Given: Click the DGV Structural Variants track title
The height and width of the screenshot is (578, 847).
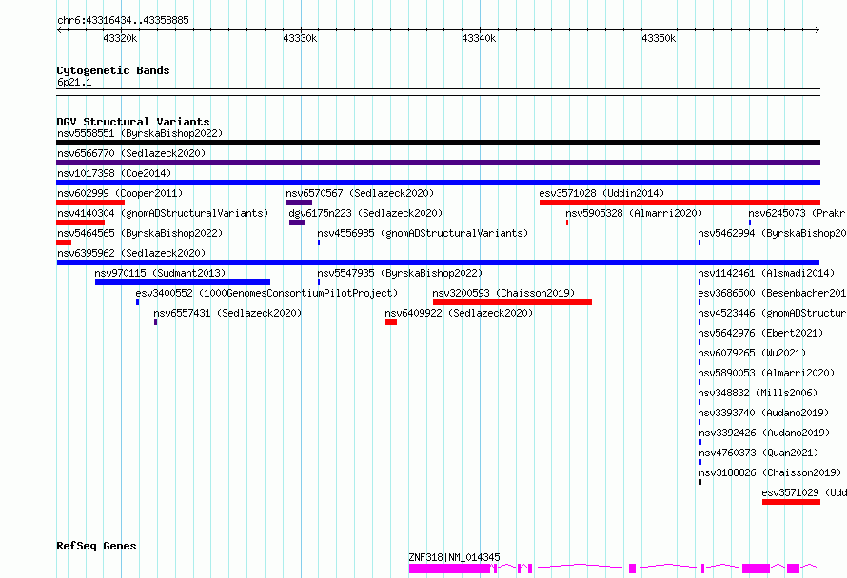Looking at the screenshot, I should pos(133,122).
